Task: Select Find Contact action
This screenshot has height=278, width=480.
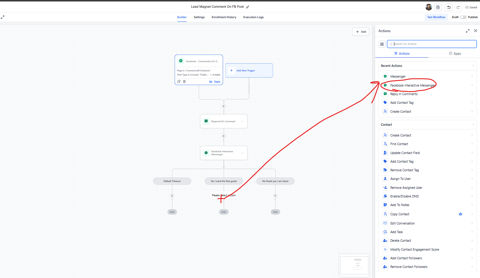Action: [428, 144]
